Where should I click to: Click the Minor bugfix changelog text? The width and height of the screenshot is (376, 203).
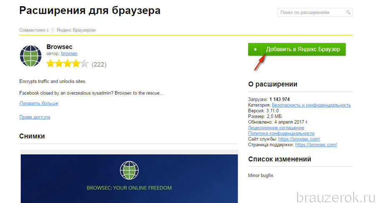click(261, 175)
